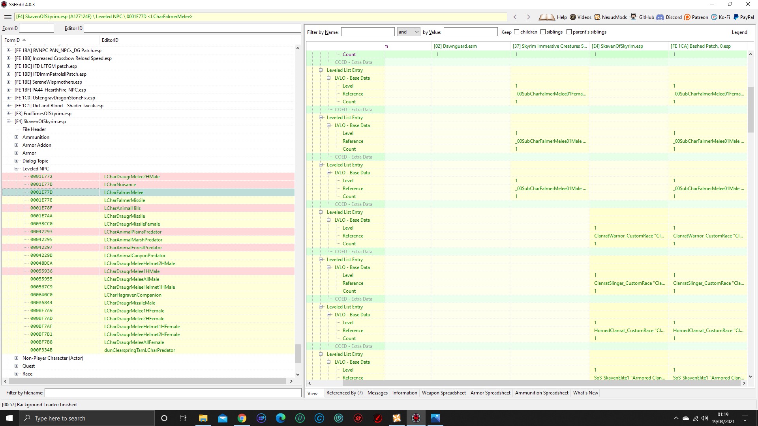Open the Weapon Spreadsheet tab

click(x=444, y=393)
